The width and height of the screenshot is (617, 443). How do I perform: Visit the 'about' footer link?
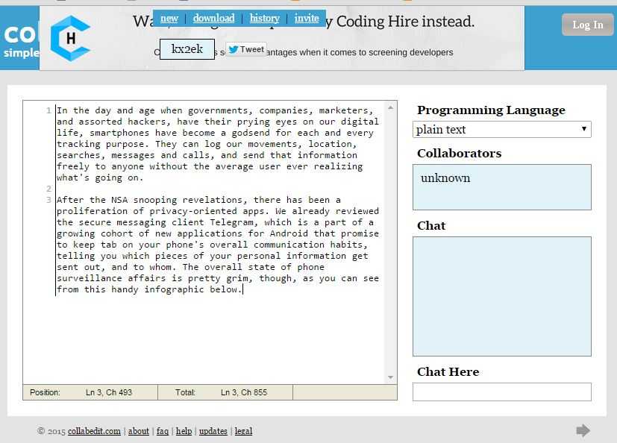pos(138,431)
